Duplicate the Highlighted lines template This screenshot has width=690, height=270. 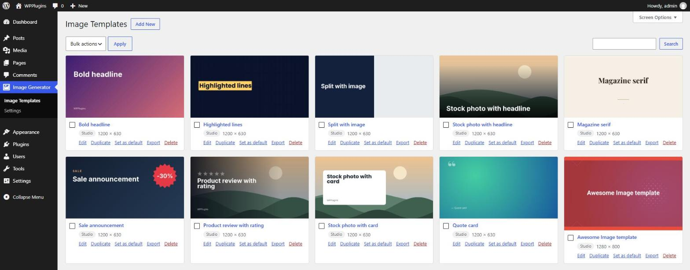(225, 143)
